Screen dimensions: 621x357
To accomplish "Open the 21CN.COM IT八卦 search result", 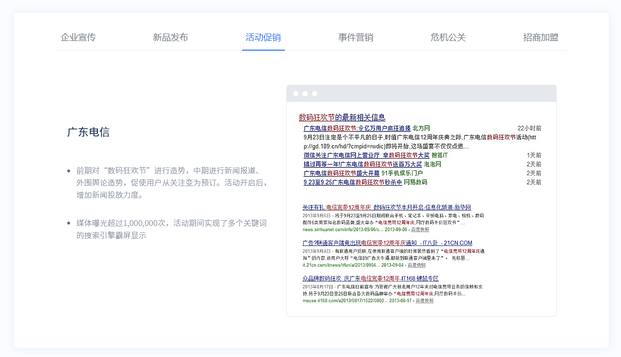I will coord(387,243).
